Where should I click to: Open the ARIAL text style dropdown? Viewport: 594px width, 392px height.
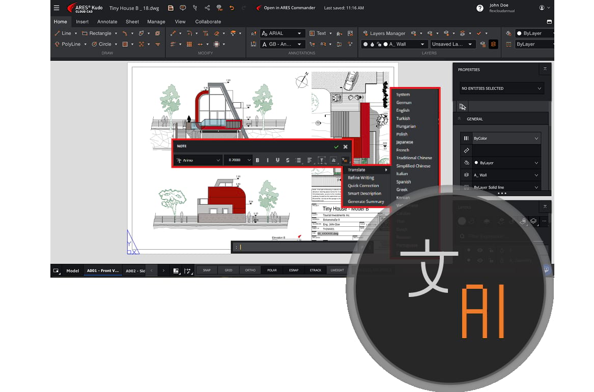[282, 33]
